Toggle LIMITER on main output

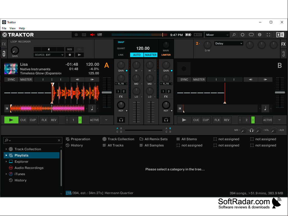coord(166,55)
